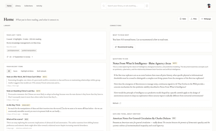The image size is (216, 131).
Task: Open the 10 – 17 September in review link
Action: [x=20, y=57]
